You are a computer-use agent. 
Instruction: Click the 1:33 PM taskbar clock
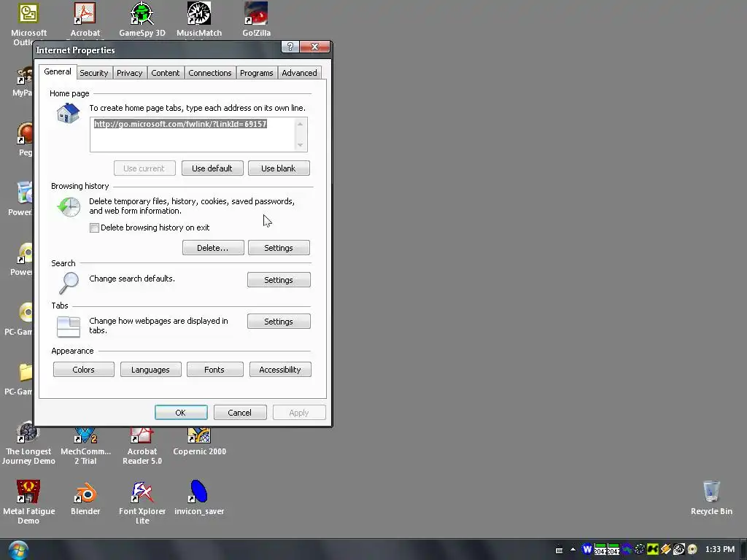point(719,549)
